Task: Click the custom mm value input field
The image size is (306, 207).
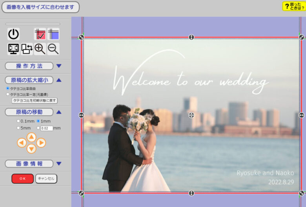Action: (x=47, y=128)
